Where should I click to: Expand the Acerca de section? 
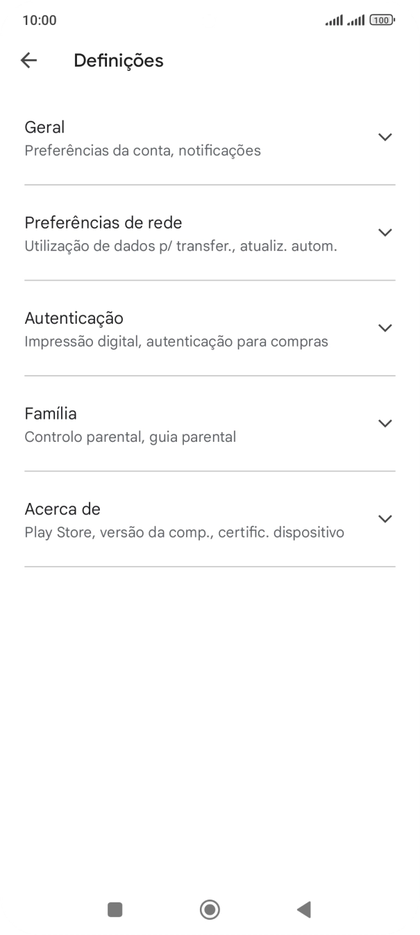pyautogui.click(x=385, y=518)
